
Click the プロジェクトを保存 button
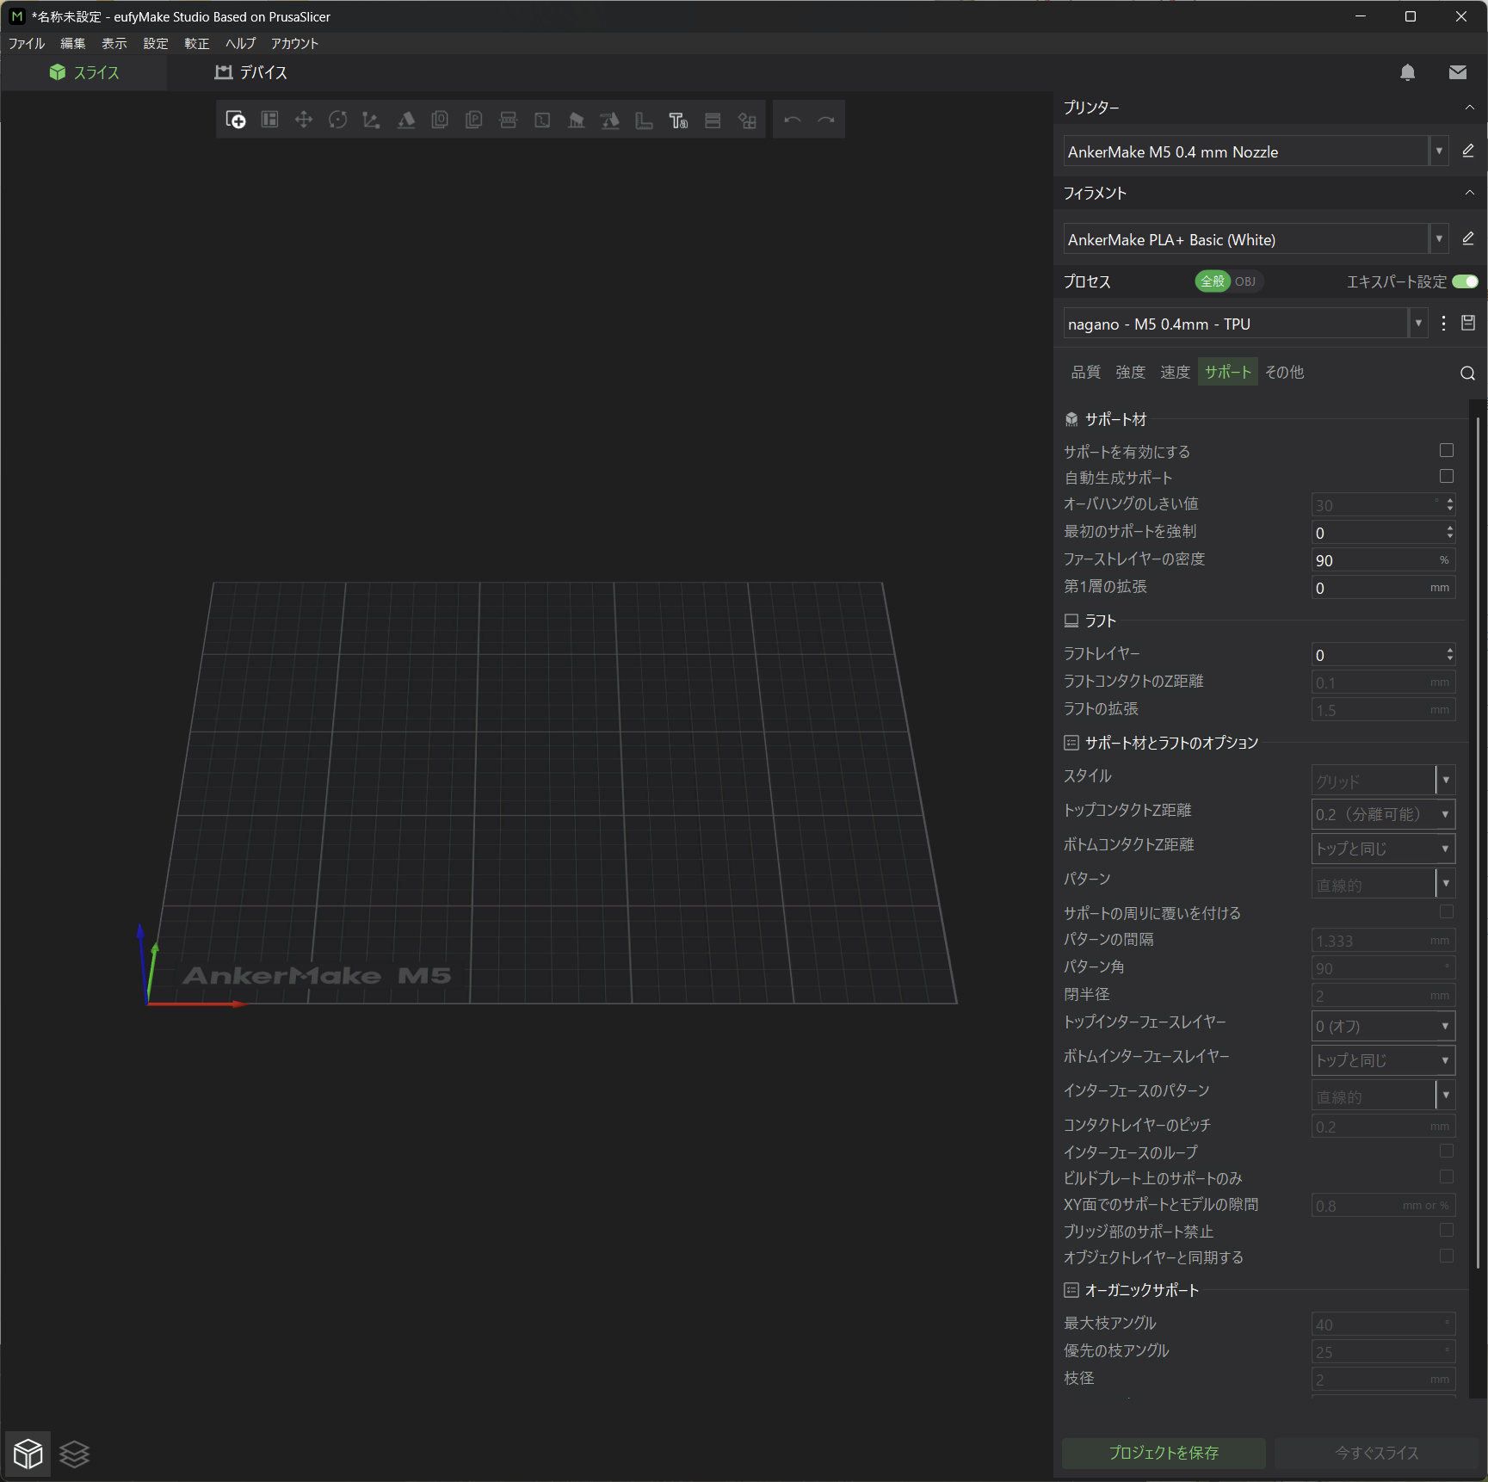(1163, 1453)
